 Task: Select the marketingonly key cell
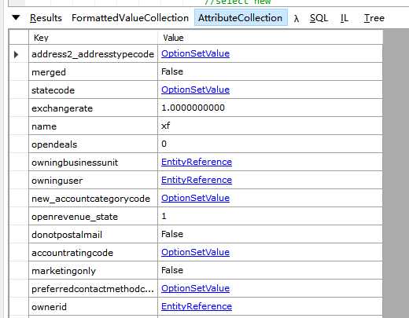coord(93,270)
